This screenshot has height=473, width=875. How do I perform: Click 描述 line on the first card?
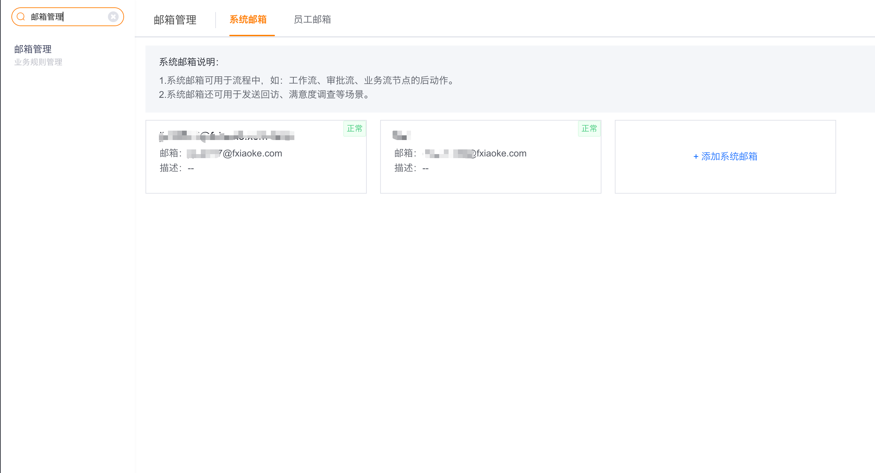(x=177, y=168)
